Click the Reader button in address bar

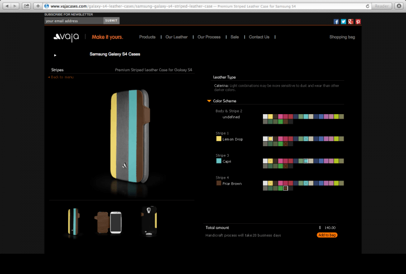coord(382,6)
